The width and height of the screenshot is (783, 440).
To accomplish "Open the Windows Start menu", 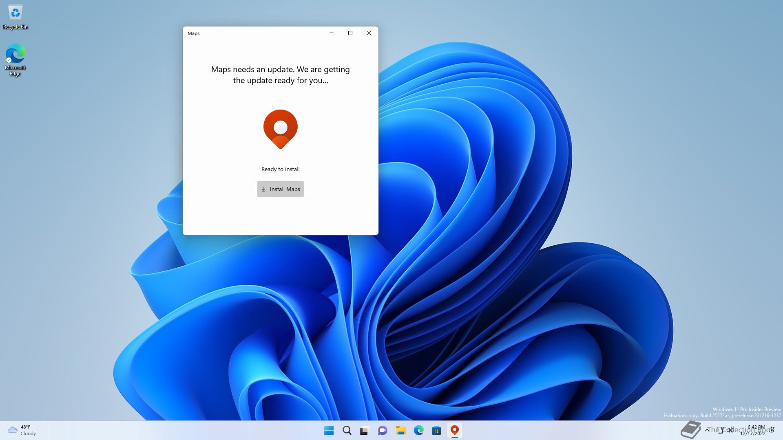I will pos(329,430).
